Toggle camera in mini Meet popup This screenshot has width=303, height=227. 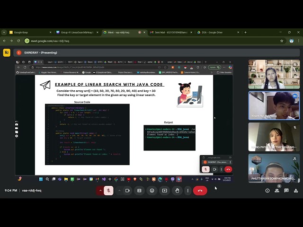click(x=214, y=169)
